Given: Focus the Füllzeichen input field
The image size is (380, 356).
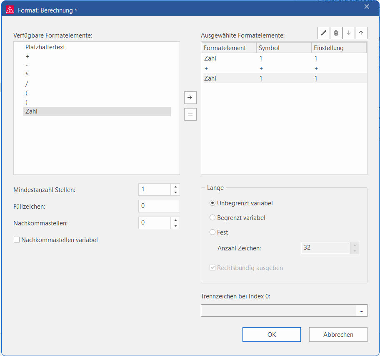Looking at the screenshot, I should tap(159, 206).
